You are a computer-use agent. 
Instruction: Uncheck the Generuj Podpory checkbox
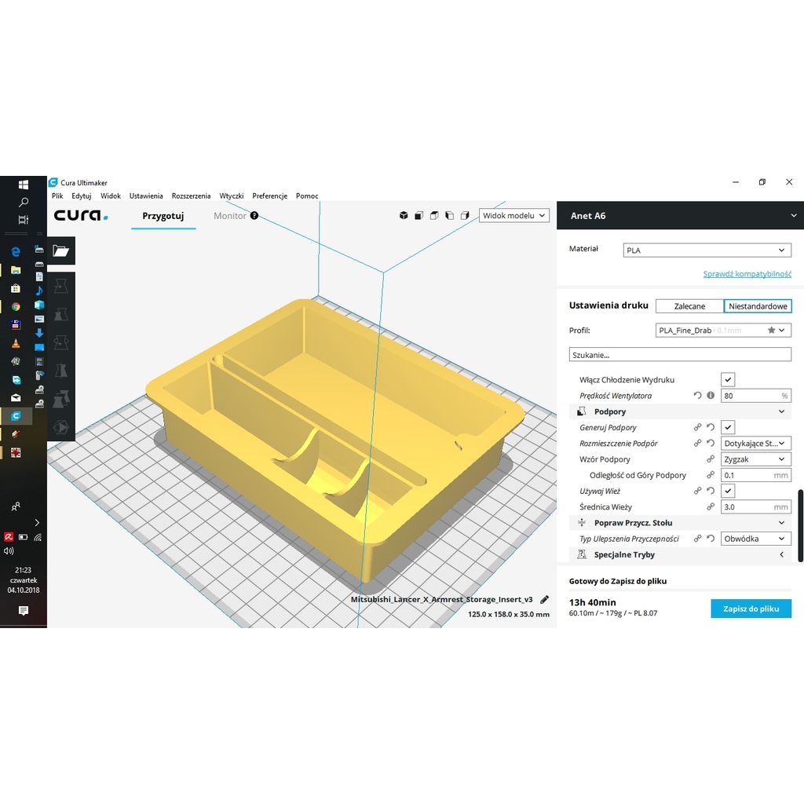click(x=728, y=427)
